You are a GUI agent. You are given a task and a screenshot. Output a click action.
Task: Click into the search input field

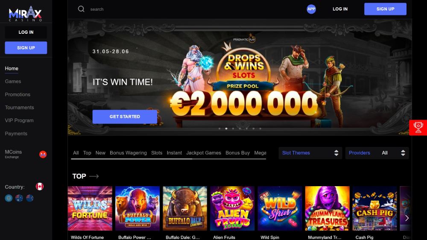coord(190,9)
